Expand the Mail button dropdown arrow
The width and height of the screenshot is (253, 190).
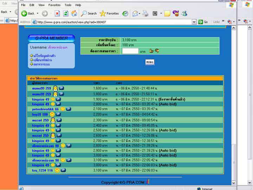click(x=140, y=13)
